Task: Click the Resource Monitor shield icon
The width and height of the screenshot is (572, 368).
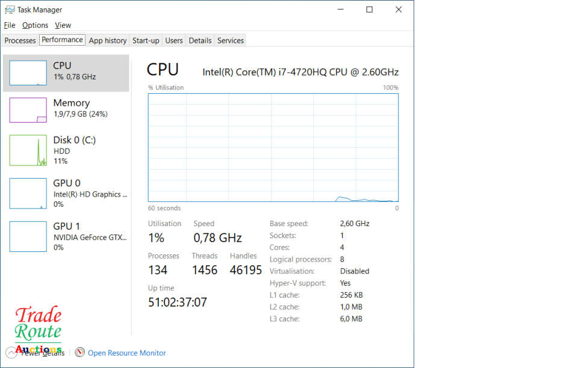Action: 80,353
